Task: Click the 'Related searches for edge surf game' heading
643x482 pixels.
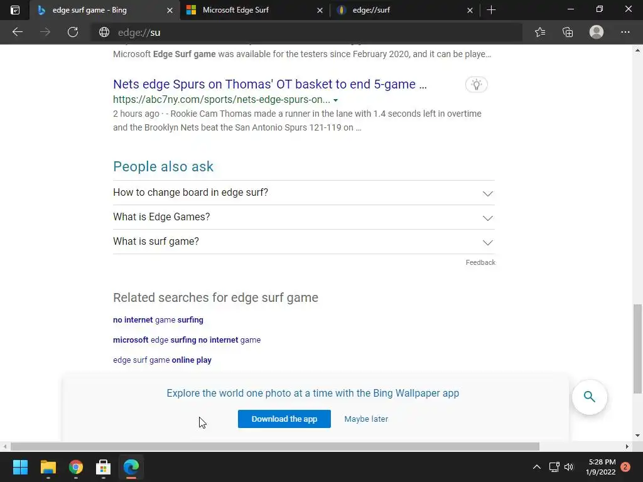Action: pos(216,297)
